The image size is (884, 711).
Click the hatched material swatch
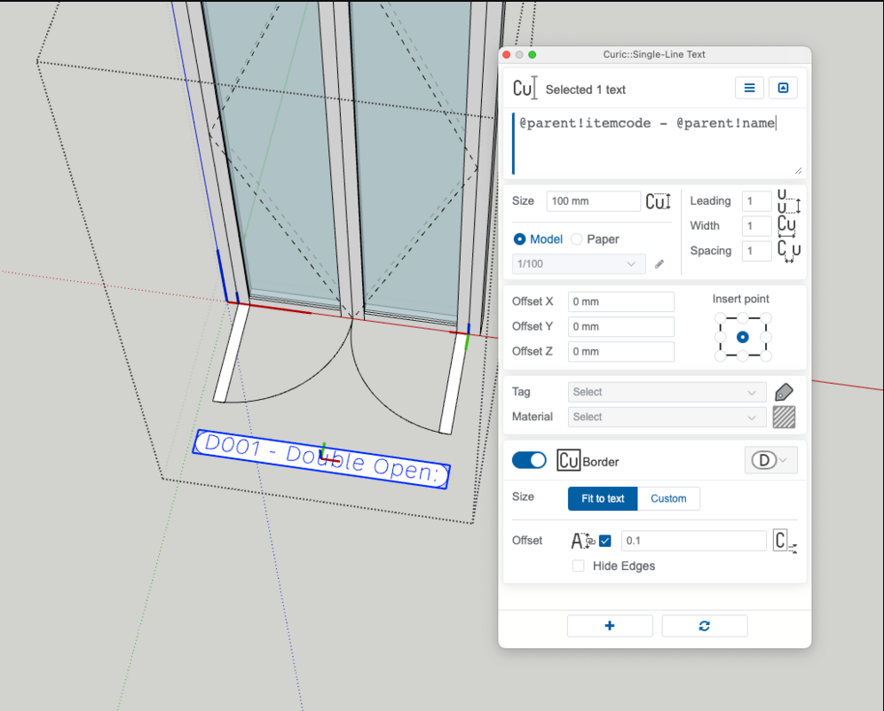click(x=784, y=417)
